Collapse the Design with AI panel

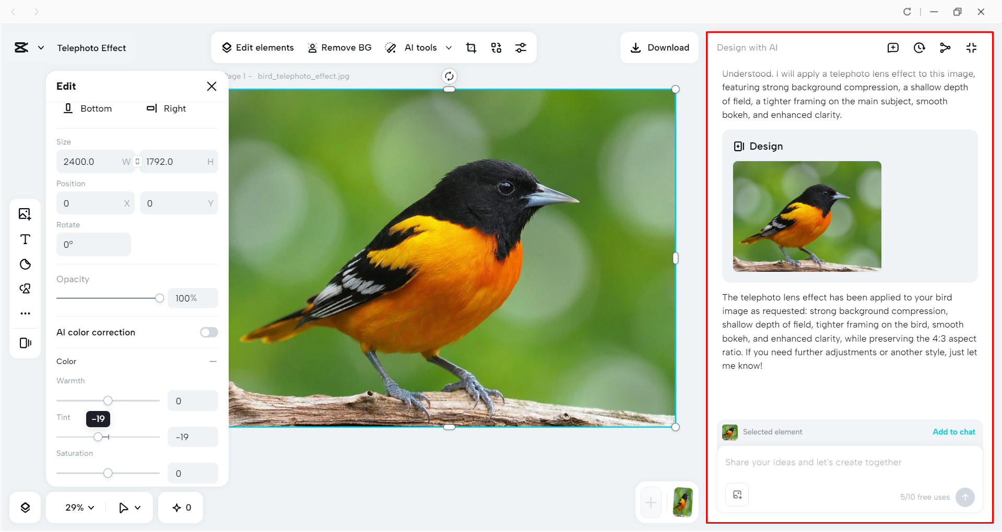coord(971,47)
